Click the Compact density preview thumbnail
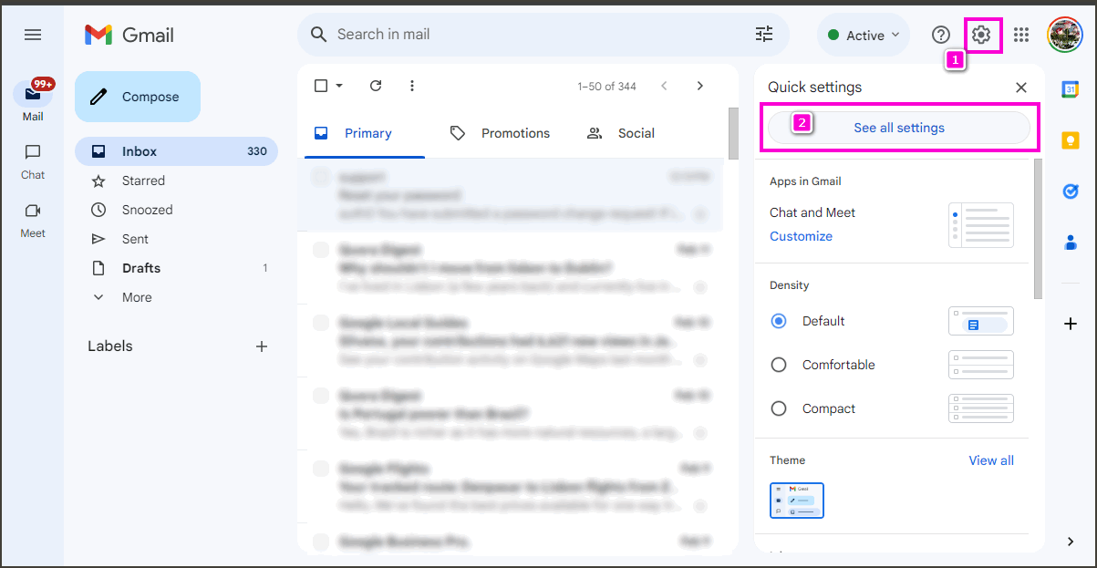The image size is (1097, 568). pyautogui.click(x=981, y=408)
